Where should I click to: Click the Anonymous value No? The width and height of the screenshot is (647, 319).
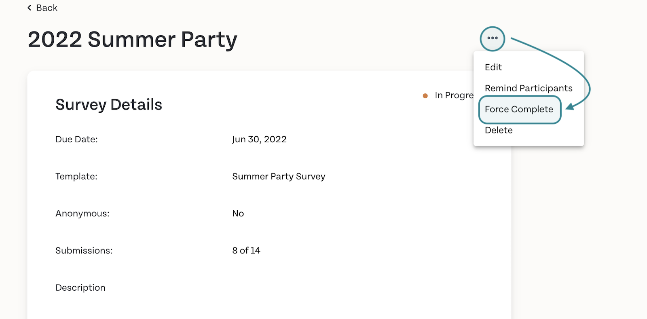pyautogui.click(x=238, y=213)
